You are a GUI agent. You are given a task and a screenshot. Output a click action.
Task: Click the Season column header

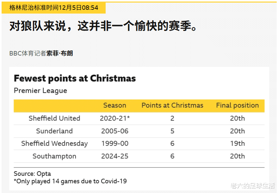115,105
